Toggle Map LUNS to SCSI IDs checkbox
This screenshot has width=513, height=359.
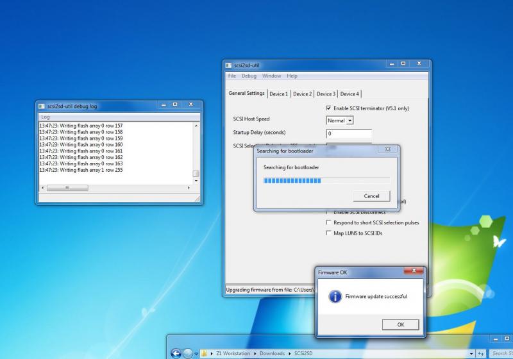pyautogui.click(x=328, y=233)
